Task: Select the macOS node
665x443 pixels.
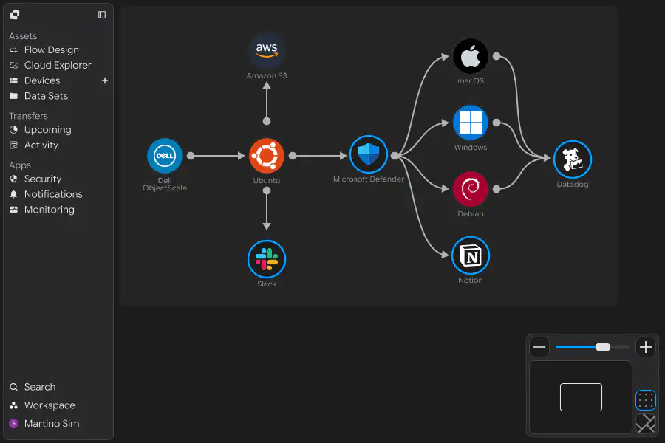Action: (471, 56)
